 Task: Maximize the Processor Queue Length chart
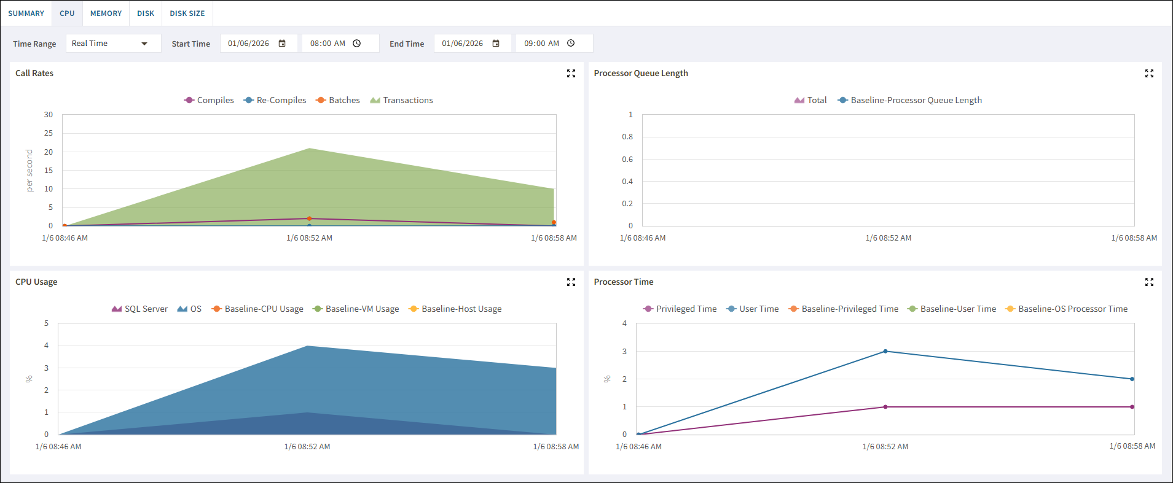point(1149,74)
